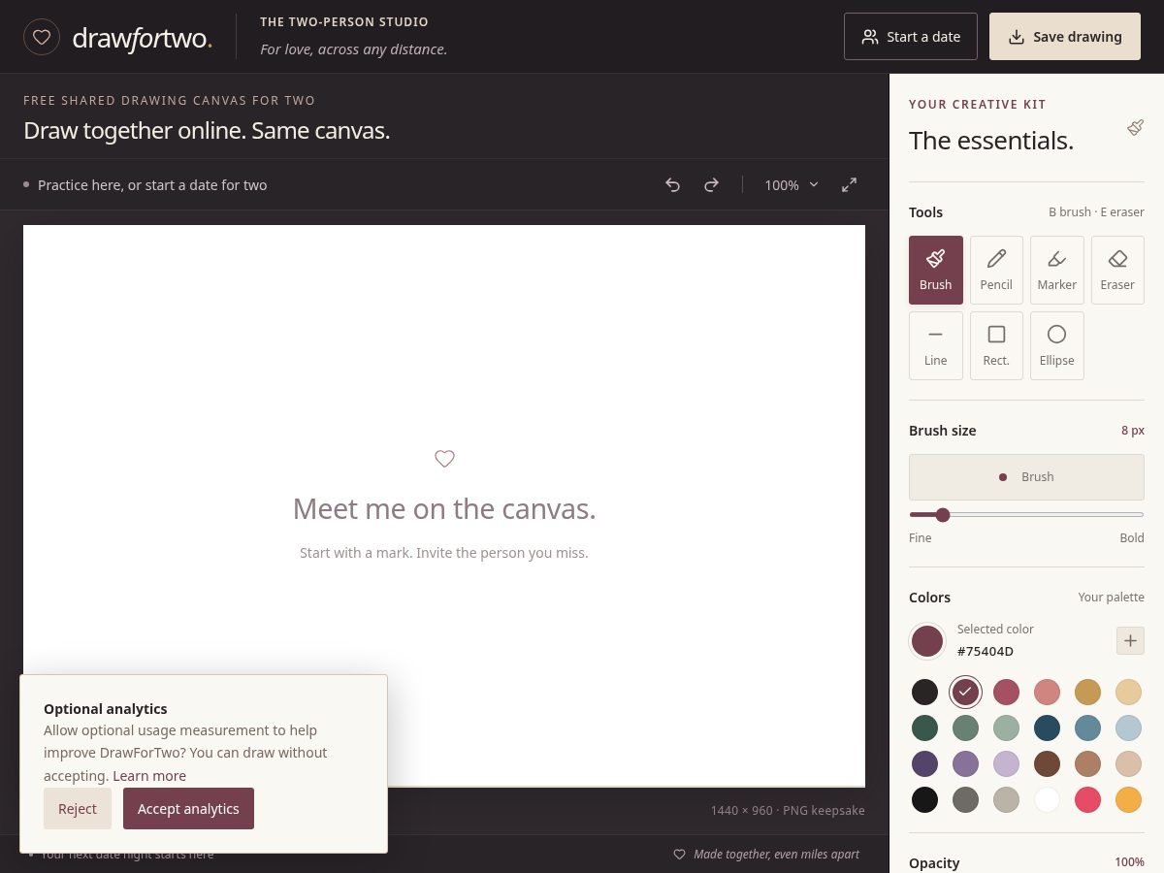Screen dimensions: 1164x873
Task: Pick the charcoal black swatch in first row
Action: tap(925, 692)
